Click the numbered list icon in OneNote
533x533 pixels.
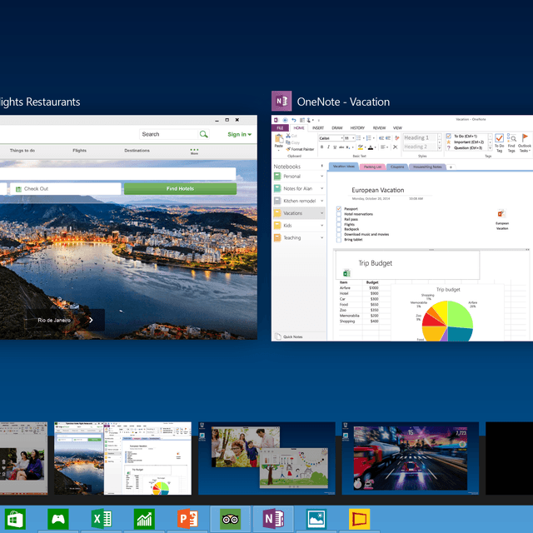[369, 138]
